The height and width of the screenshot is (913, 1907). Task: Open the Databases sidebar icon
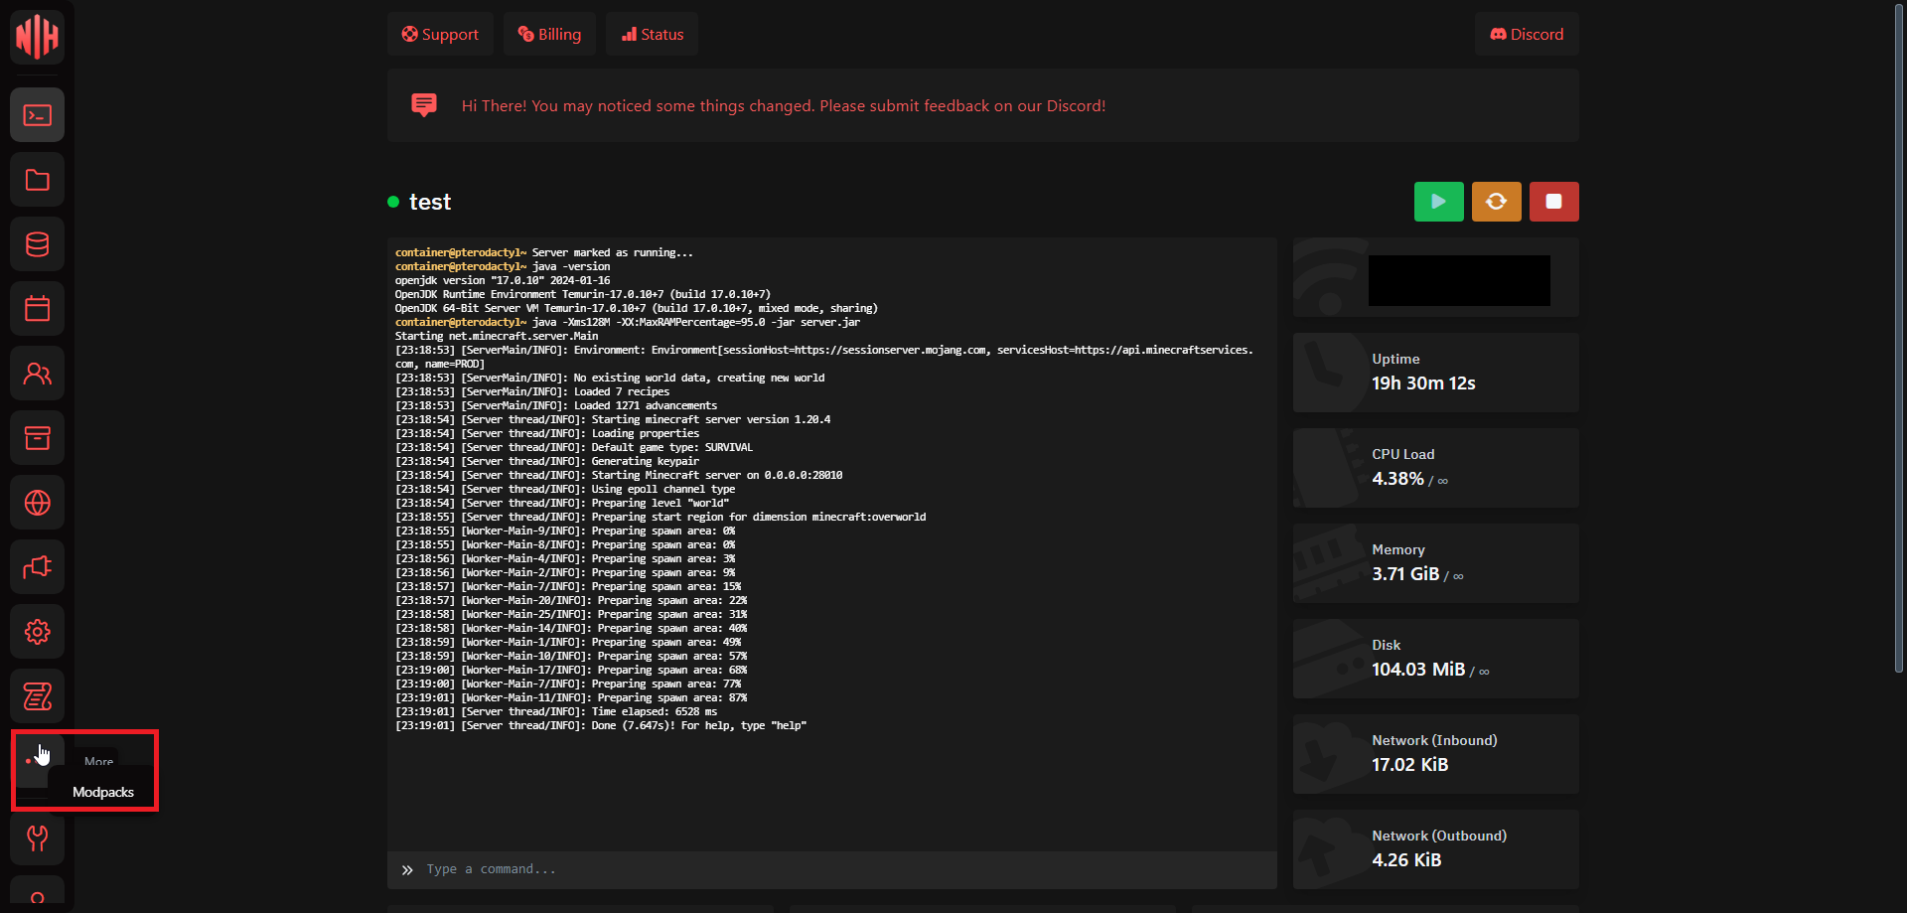point(38,244)
